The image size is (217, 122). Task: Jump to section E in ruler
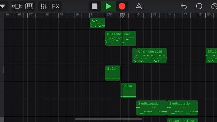point(92,14)
